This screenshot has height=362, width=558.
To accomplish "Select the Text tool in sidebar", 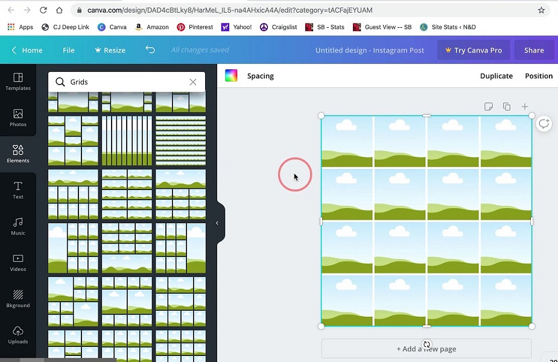I will (18, 190).
